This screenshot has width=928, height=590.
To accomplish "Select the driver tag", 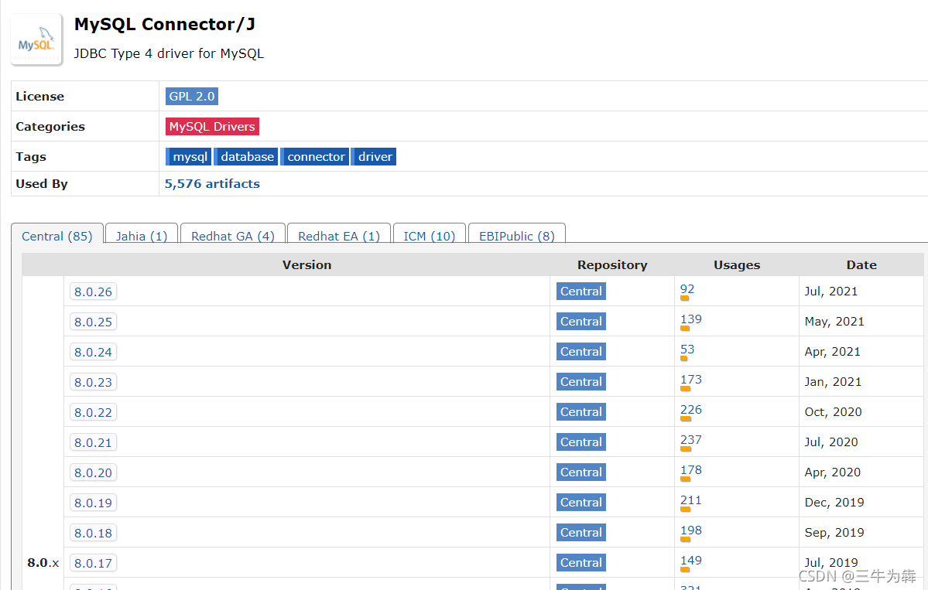I will (374, 157).
